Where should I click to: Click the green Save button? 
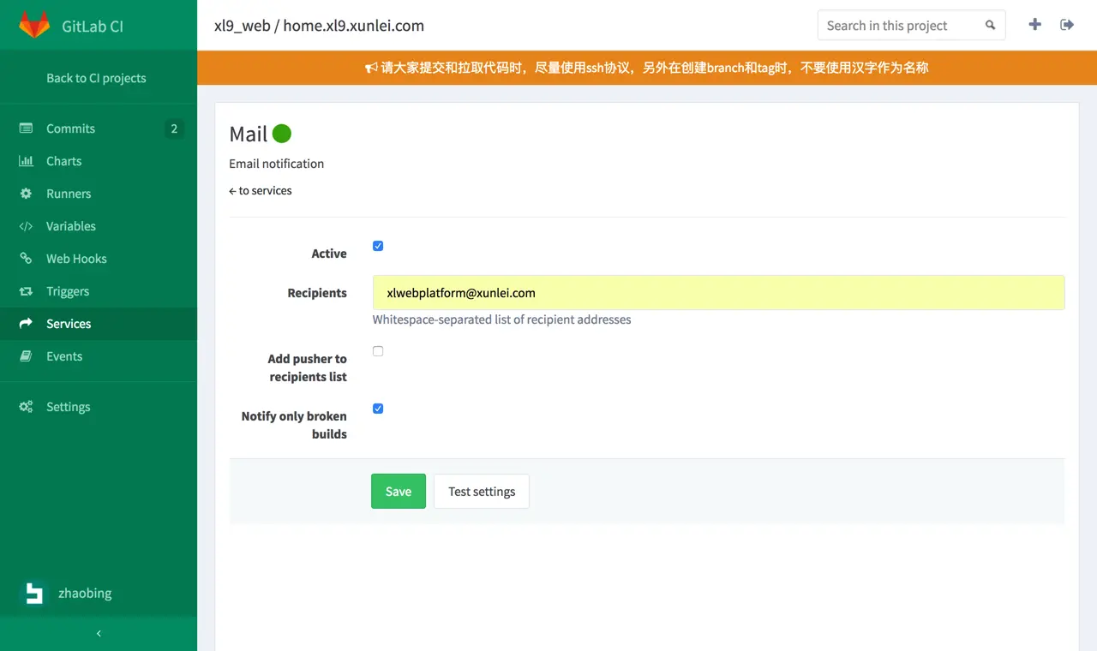coord(399,491)
